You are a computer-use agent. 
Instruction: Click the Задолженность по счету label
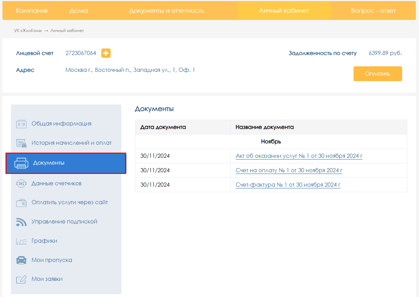pos(323,53)
